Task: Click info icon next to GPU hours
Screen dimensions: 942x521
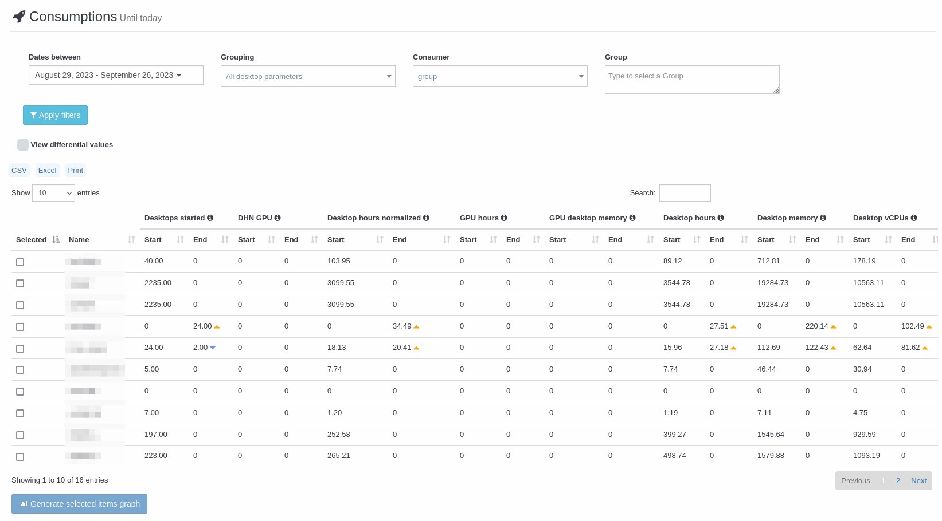Action: (x=504, y=218)
